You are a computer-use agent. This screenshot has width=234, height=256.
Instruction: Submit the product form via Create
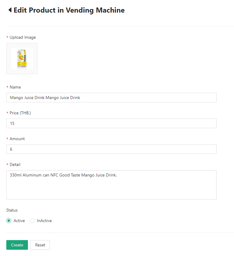[x=17, y=245]
